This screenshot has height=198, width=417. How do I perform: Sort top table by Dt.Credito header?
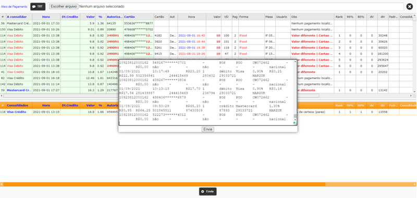pyautogui.click(x=70, y=17)
